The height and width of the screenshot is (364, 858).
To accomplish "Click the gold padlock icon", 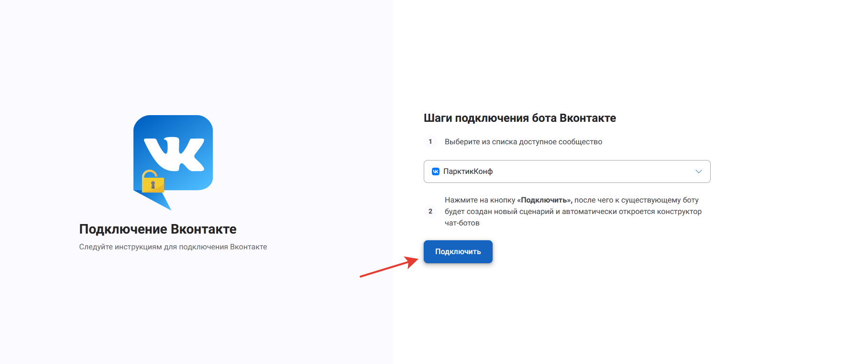I will pyautogui.click(x=153, y=182).
